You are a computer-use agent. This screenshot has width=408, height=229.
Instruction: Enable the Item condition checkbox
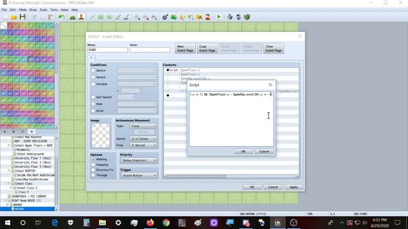(x=93, y=104)
